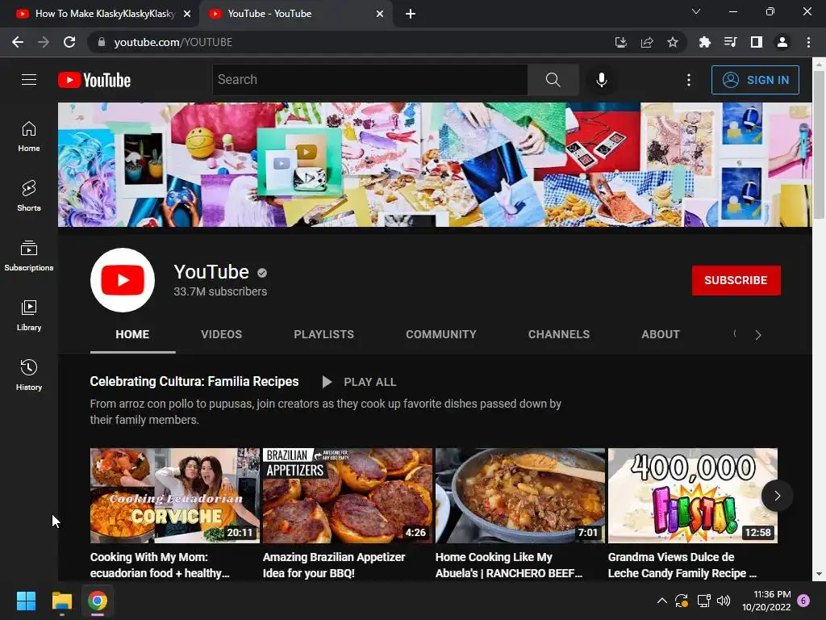
Task: Open the Amazing Brazilian Appetizer video title
Action: (334, 565)
